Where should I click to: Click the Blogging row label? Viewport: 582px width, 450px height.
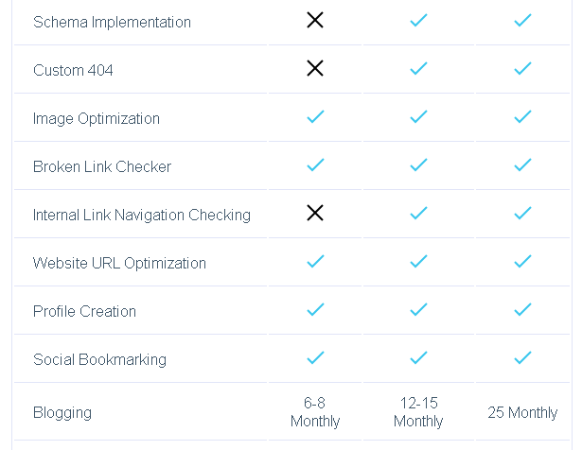click(62, 412)
